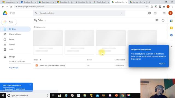Get add-ons plus icon in side panel
Viewport: 175px width, 98px height.
(x=171, y=47)
